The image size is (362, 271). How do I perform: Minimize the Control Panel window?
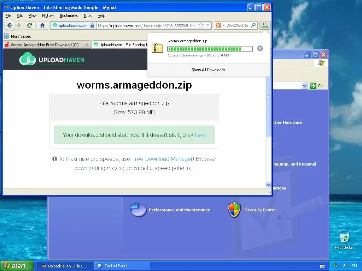click(307, 55)
